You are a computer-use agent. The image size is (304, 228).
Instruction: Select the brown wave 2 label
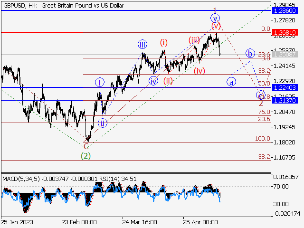point(261,103)
